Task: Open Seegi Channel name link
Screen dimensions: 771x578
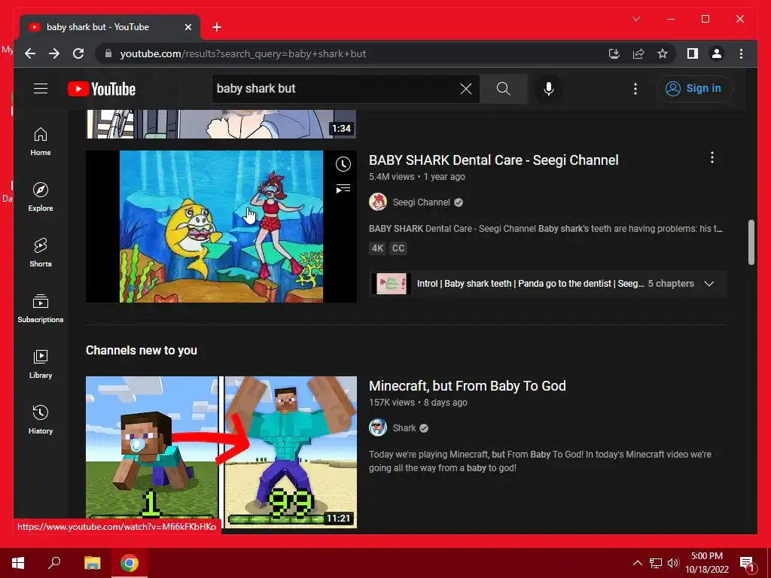Action: click(422, 202)
